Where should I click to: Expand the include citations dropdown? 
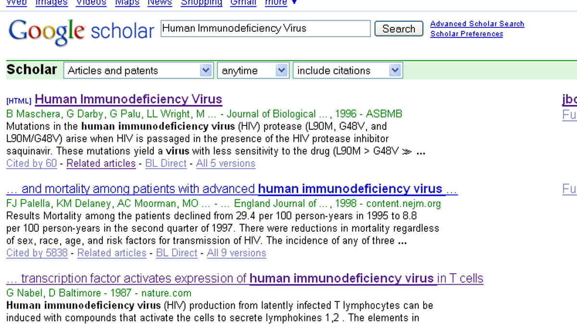point(347,71)
